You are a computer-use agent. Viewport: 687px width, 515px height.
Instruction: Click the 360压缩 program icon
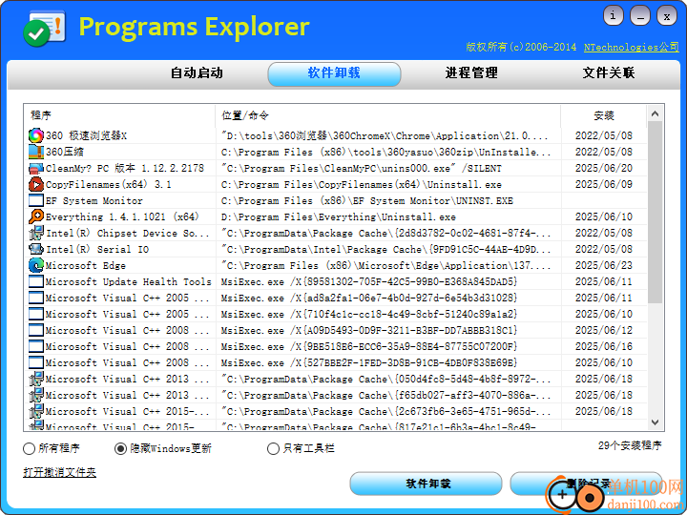[36, 152]
